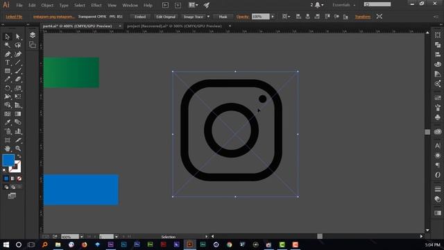Click the Mask button

pyautogui.click(x=223, y=17)
